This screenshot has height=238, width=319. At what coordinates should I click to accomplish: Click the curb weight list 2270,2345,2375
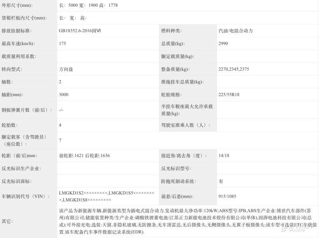(233, 69)
